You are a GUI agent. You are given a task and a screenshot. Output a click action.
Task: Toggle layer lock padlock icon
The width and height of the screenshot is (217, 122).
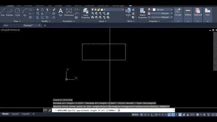(x=99, y=10)
